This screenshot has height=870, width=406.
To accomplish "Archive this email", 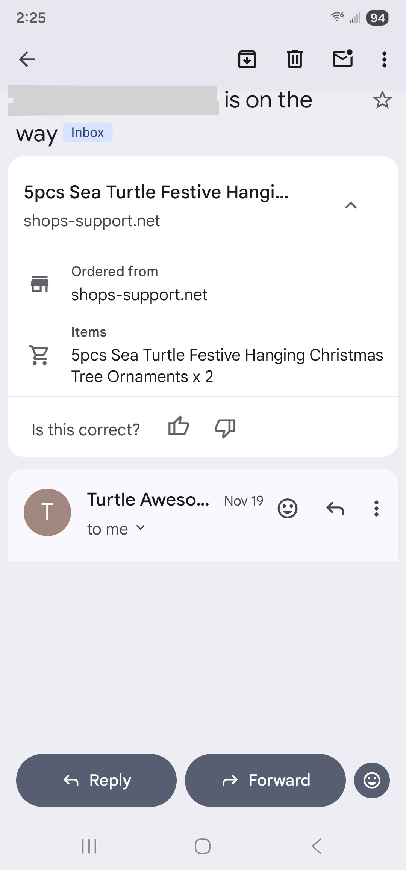I will tap(247, 59).
